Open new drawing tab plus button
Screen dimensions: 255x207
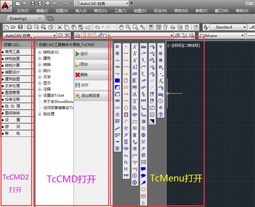(x=50, y=19)
